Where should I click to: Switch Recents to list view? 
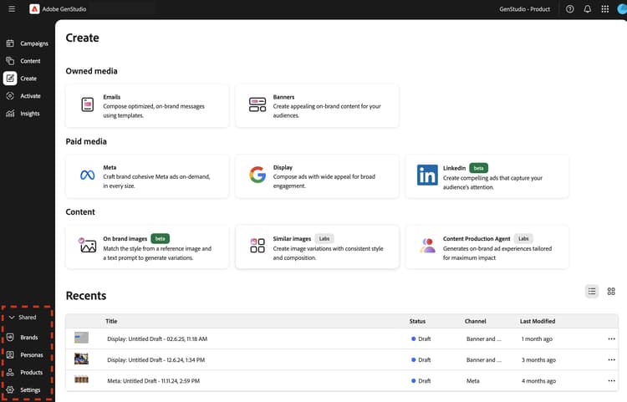click(x=592, y=291)
